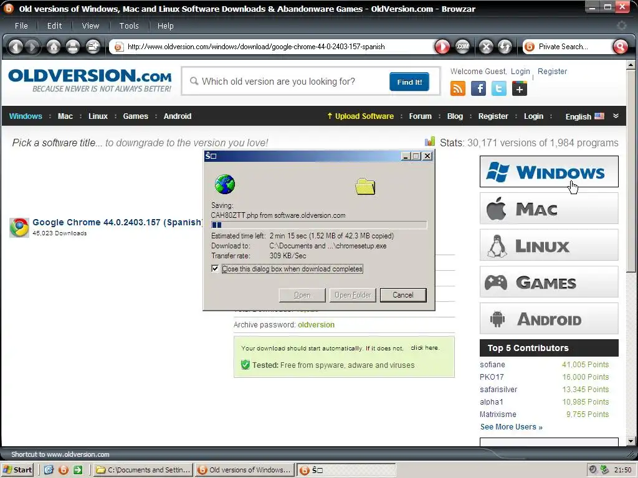The height and width of the screenshot is (478, 638).
Task: Click the download progress bar
Action: pyautogui.click(x=319, y=225)
